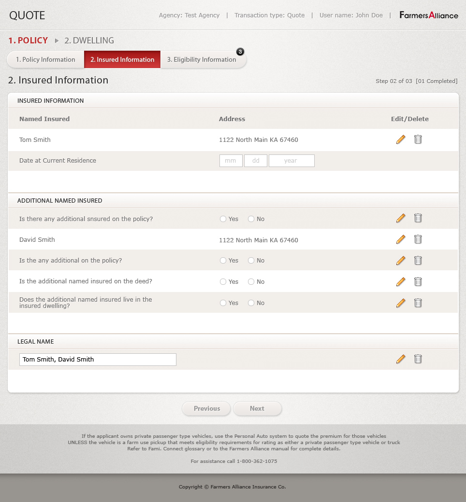Focus the month (mm) field
Image resolution: width=466 pixels, height=502 pixels.
pyautogui.click(x=231, y=161)
